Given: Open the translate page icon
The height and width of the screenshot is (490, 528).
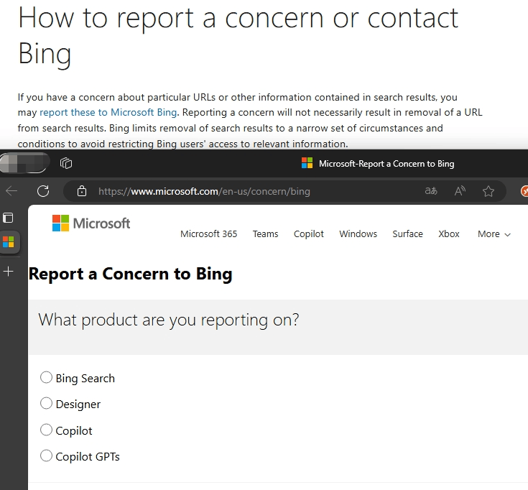Looking at the screenshot, I should (431, 191).
